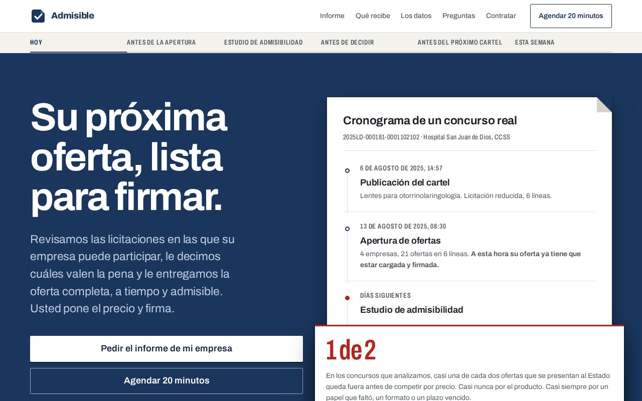Click the Admisible checkmark logo icon
The height and width of the screenshot is (401, 642).
pyautogui.click(x=38, y=16)
